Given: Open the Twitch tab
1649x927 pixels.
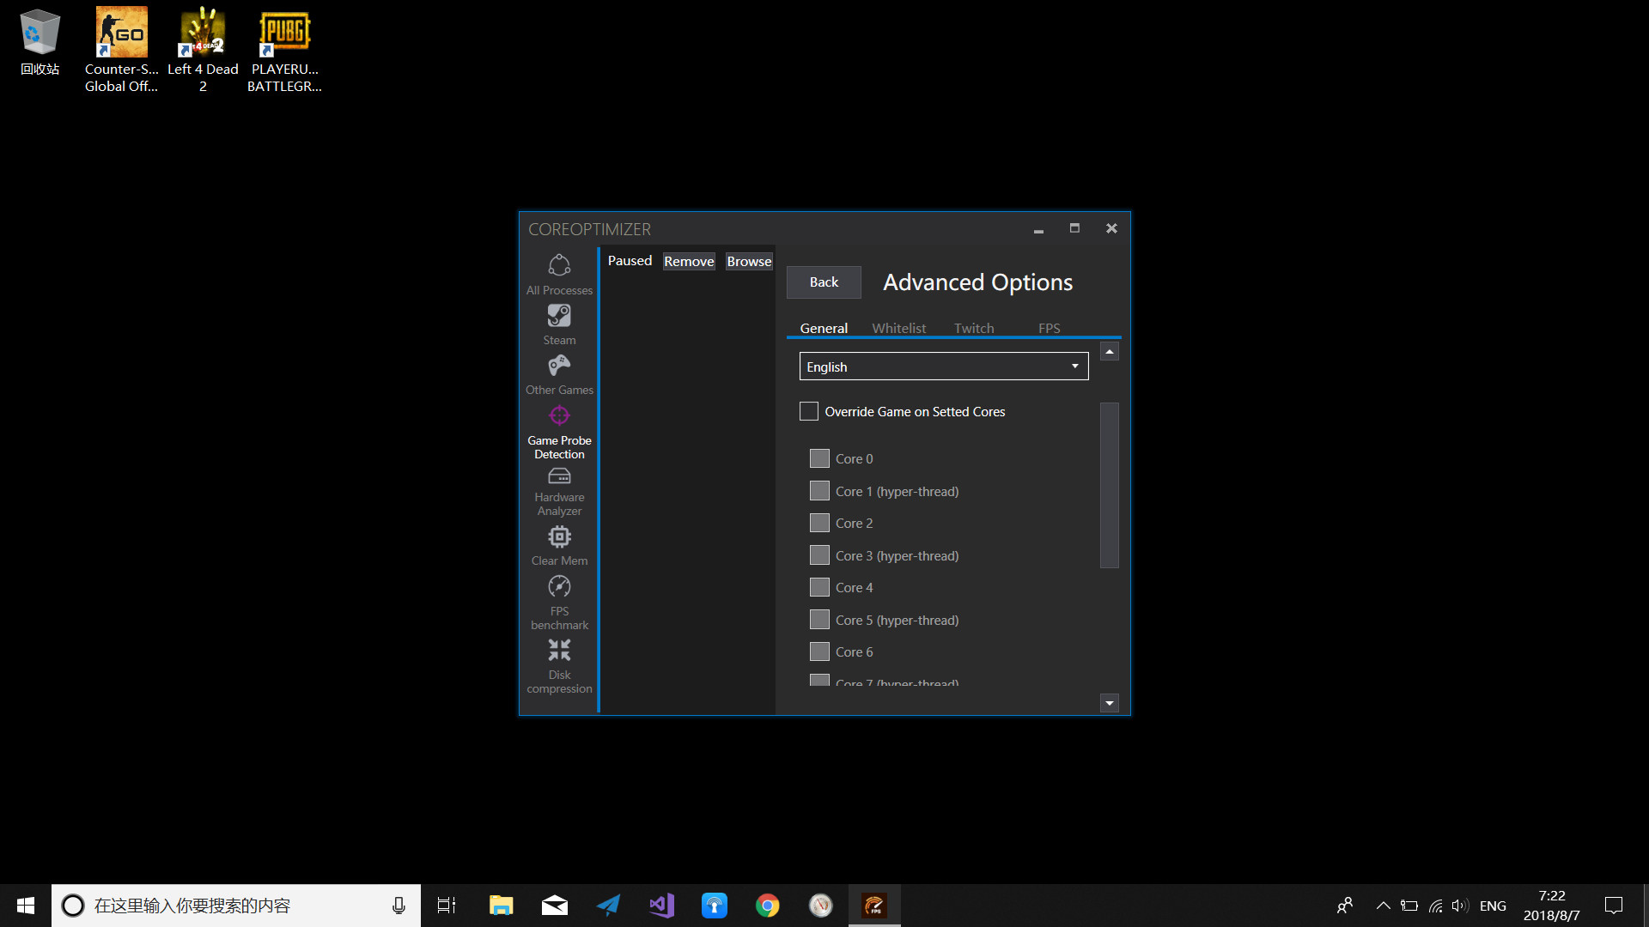Looking at the screenshot, I should [x=974, y=328].
